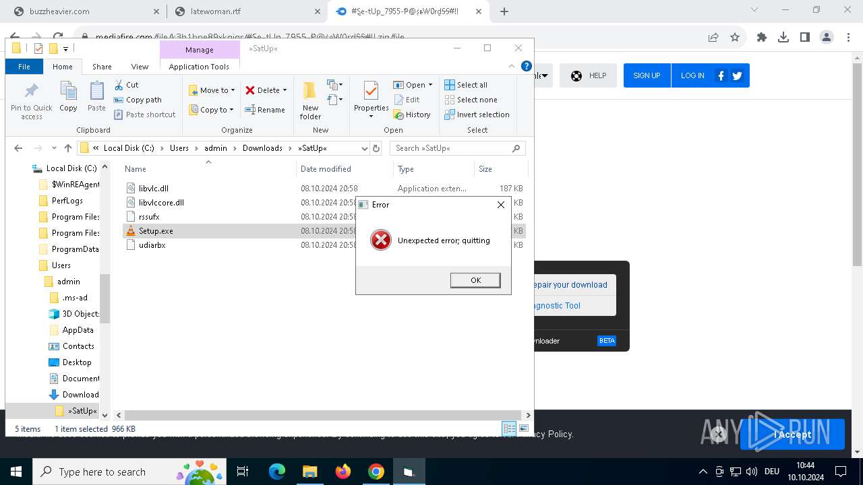Click the Pin to Quick access icon
The image size is (863, 485).
(31, 101)
